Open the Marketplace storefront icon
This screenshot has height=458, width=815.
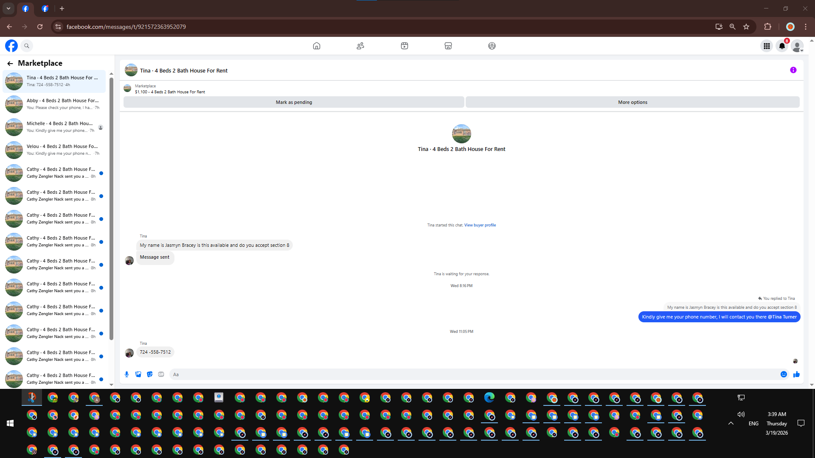point(448,46)
